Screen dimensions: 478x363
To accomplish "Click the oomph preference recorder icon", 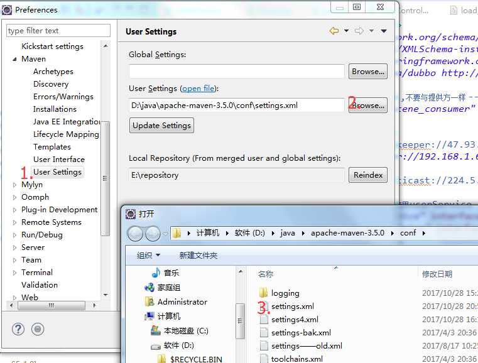I will [38, 329].
